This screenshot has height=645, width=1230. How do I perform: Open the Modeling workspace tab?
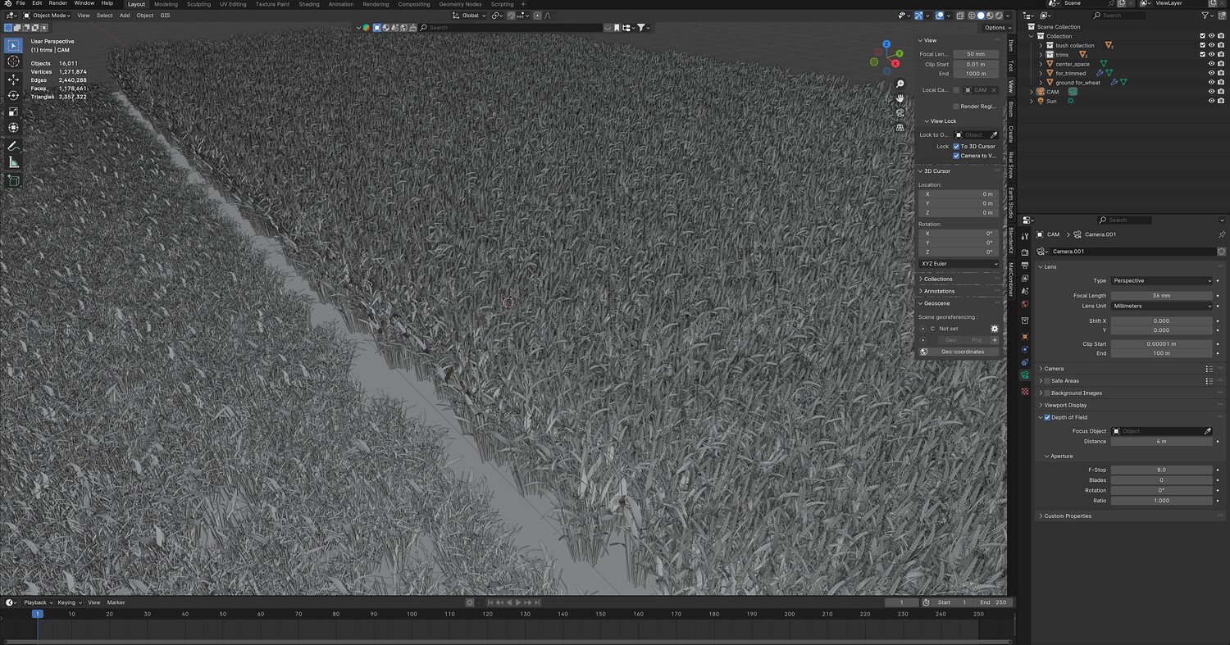pyautogui.click(x=166, y=4)
